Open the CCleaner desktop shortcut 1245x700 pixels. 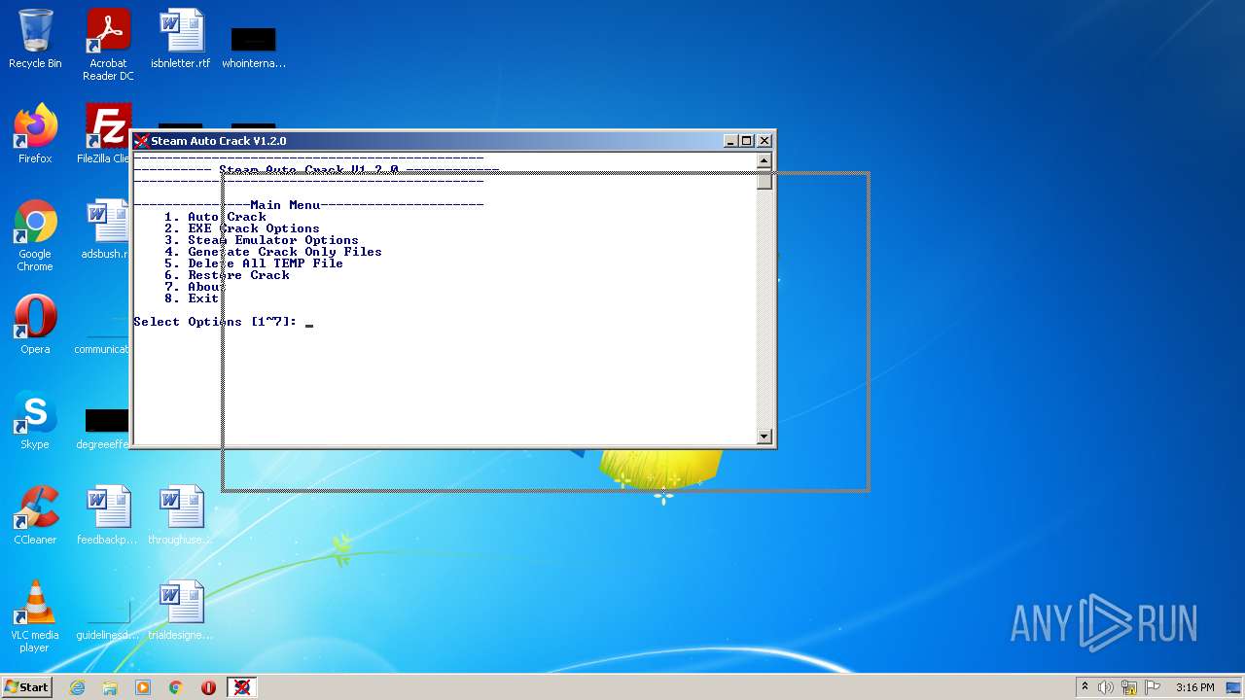coord(35,515)
